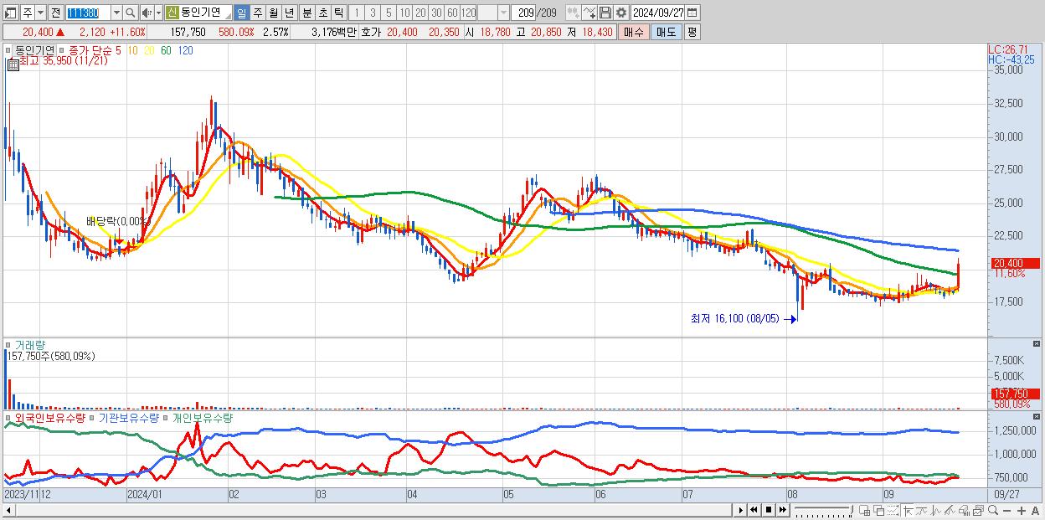Select the yearly (년) chart period
This screenshot has width=1045, height=520.
(289, 13)
